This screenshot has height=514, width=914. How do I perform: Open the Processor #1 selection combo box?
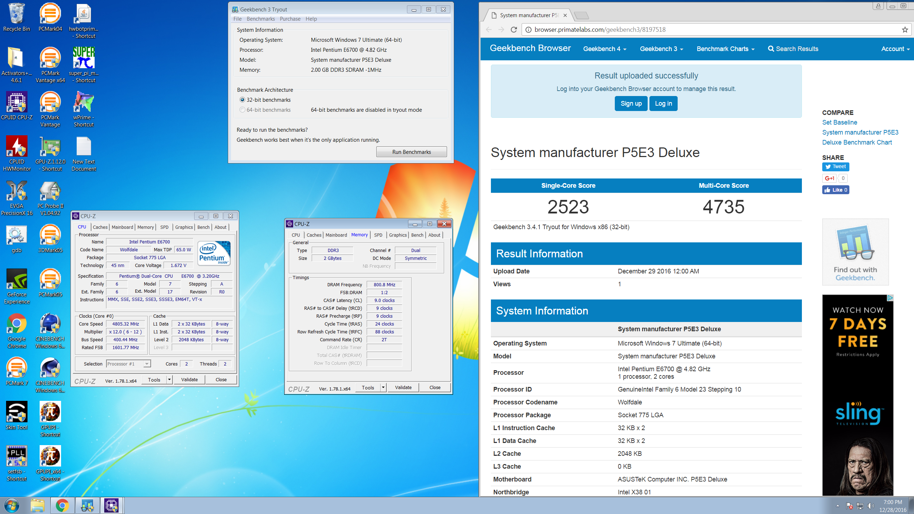pyautogui.click(x=129, y=364)
